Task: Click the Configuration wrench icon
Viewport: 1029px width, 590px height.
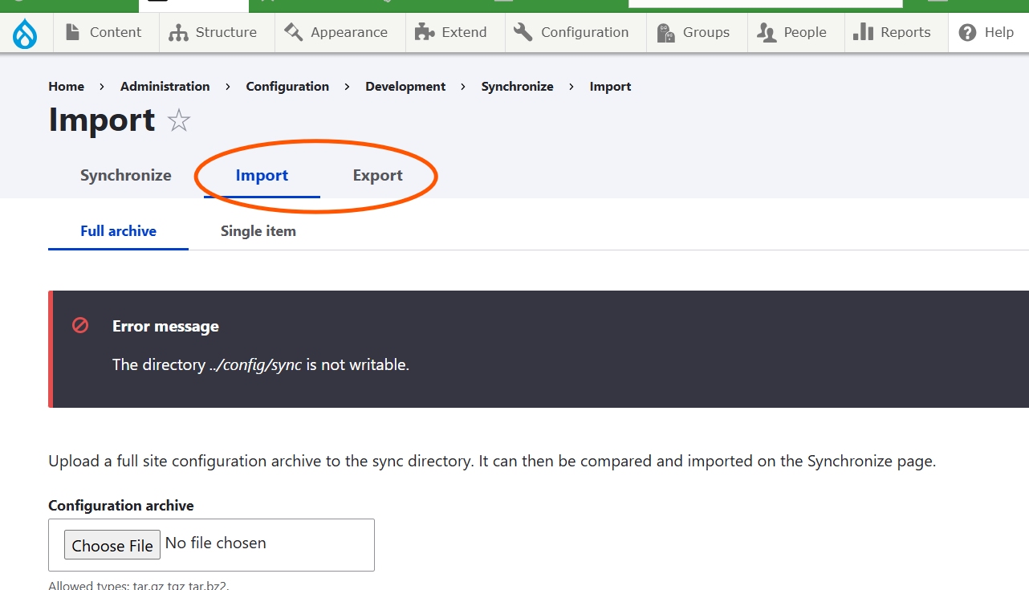Action: (x=523, y=32)
